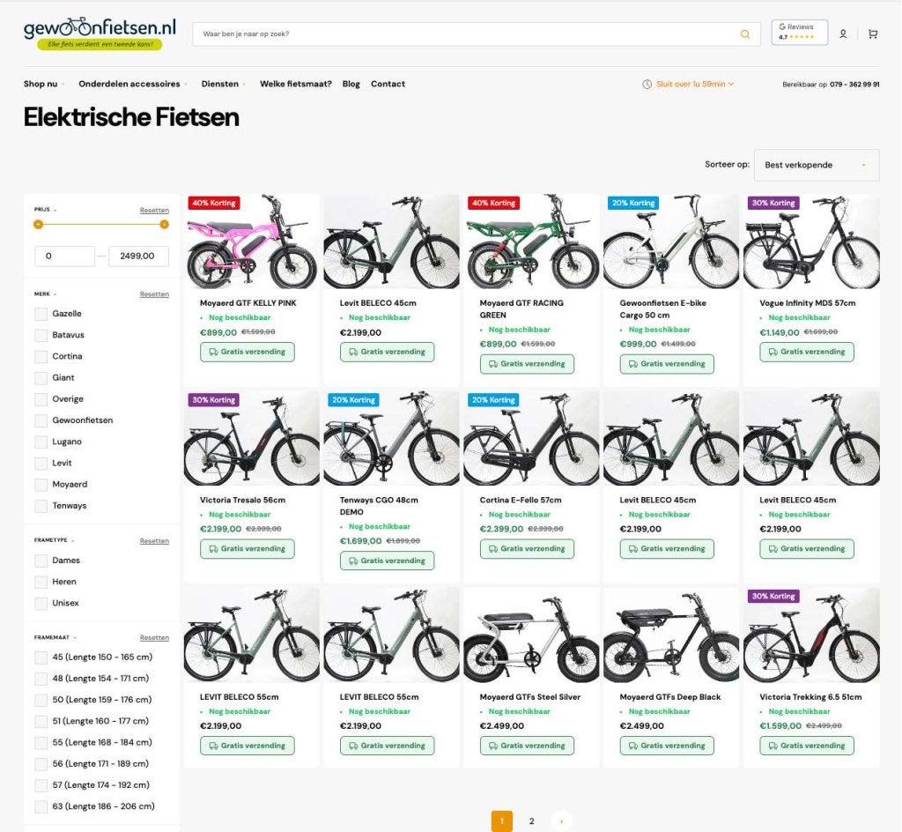
Task: Collapse the FRAMEMAAT filter section
Action: click(55, 637)
